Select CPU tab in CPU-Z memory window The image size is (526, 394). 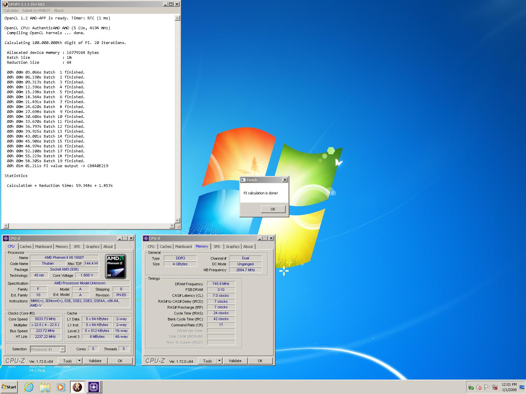pos(151,247)
